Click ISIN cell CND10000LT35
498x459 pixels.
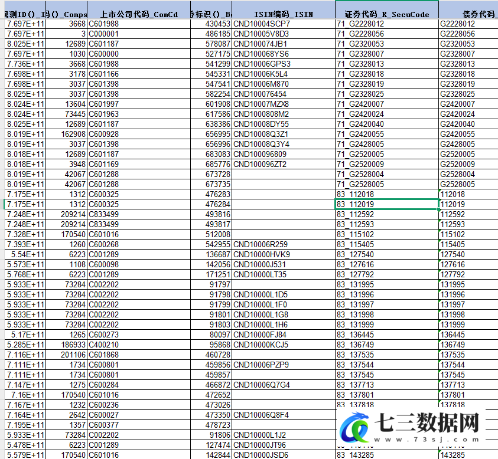284,275
